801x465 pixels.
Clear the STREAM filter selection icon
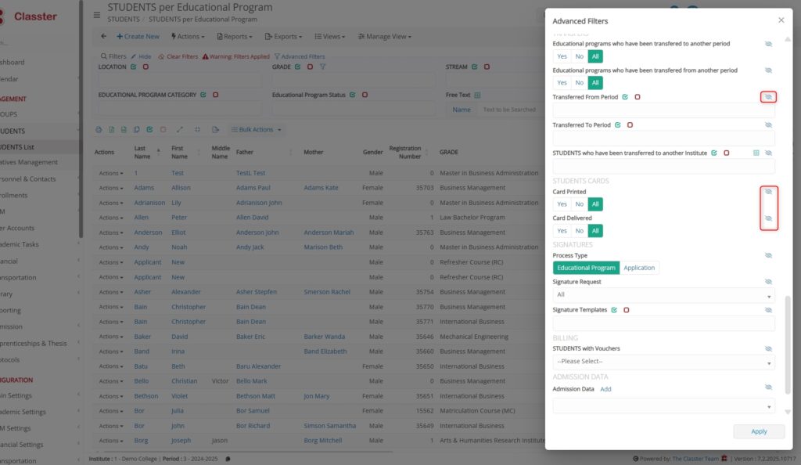click(487, 67)
